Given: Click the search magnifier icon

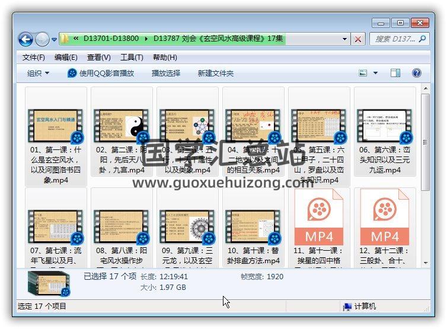Looking at the screenshot, I should [423, 39].
